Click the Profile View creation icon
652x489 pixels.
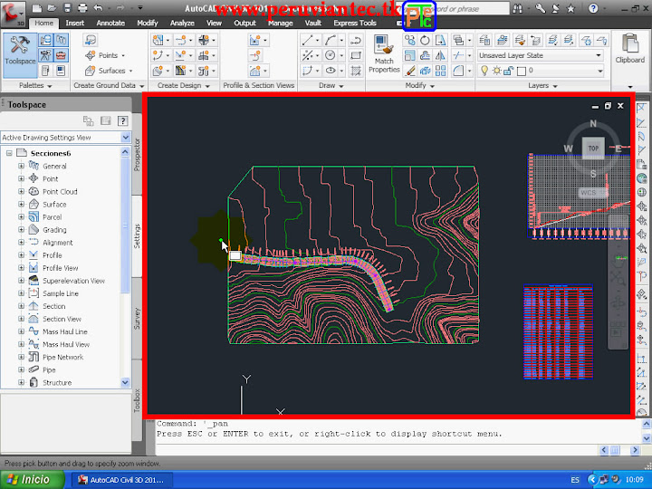[254, 40]
